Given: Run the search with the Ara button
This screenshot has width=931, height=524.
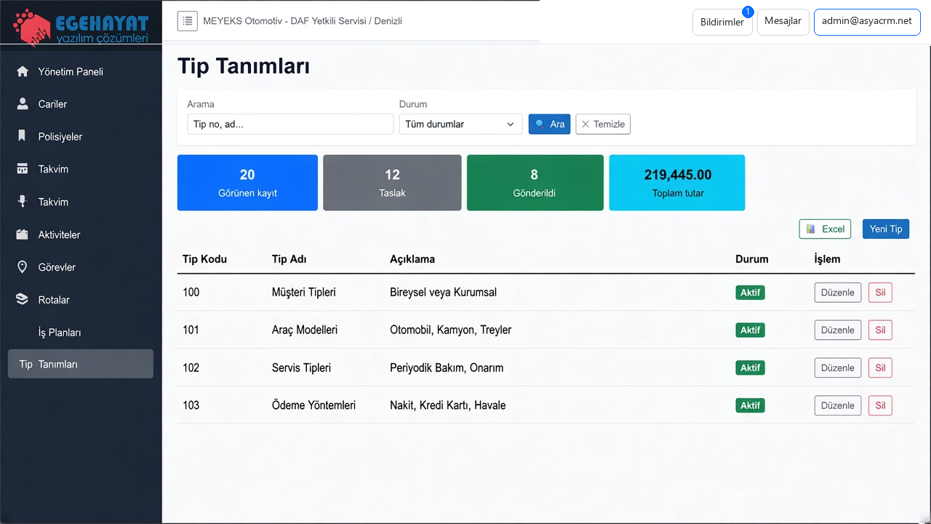Looking at the screenshot, I should [550, 124].
